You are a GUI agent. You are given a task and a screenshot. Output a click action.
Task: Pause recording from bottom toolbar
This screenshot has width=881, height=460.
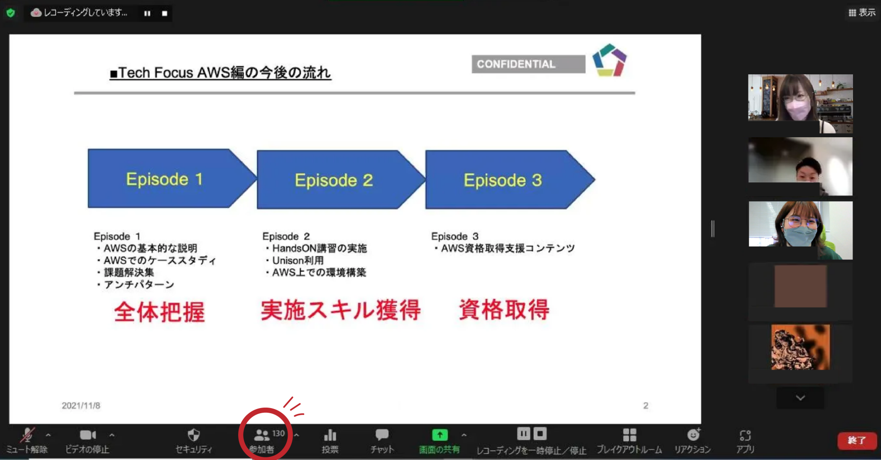pyautogui.click(x=524, y=434)
